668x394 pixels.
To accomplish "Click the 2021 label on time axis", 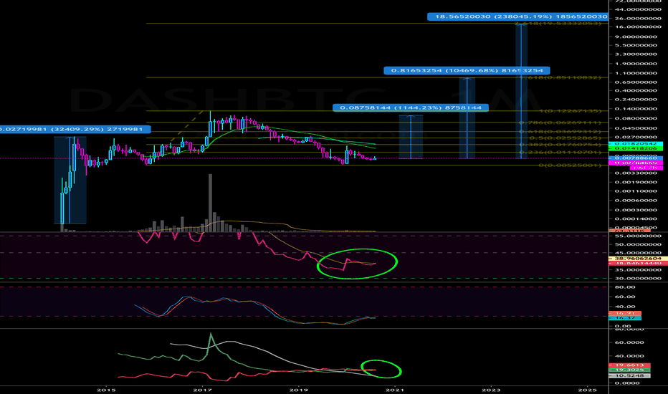I will [395, 390].
